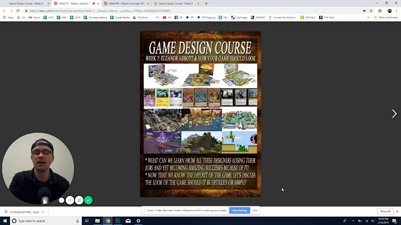
Task: Click the camera indicator in the address bar
Action: pyautogui.click(x=364, y=11)
